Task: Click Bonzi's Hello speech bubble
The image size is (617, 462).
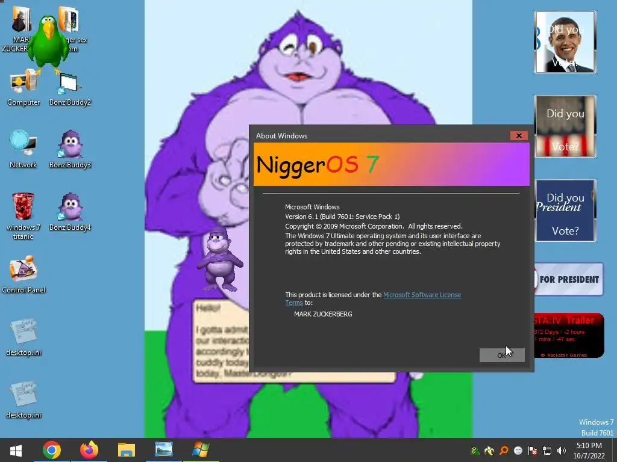Action: (221, 340)
